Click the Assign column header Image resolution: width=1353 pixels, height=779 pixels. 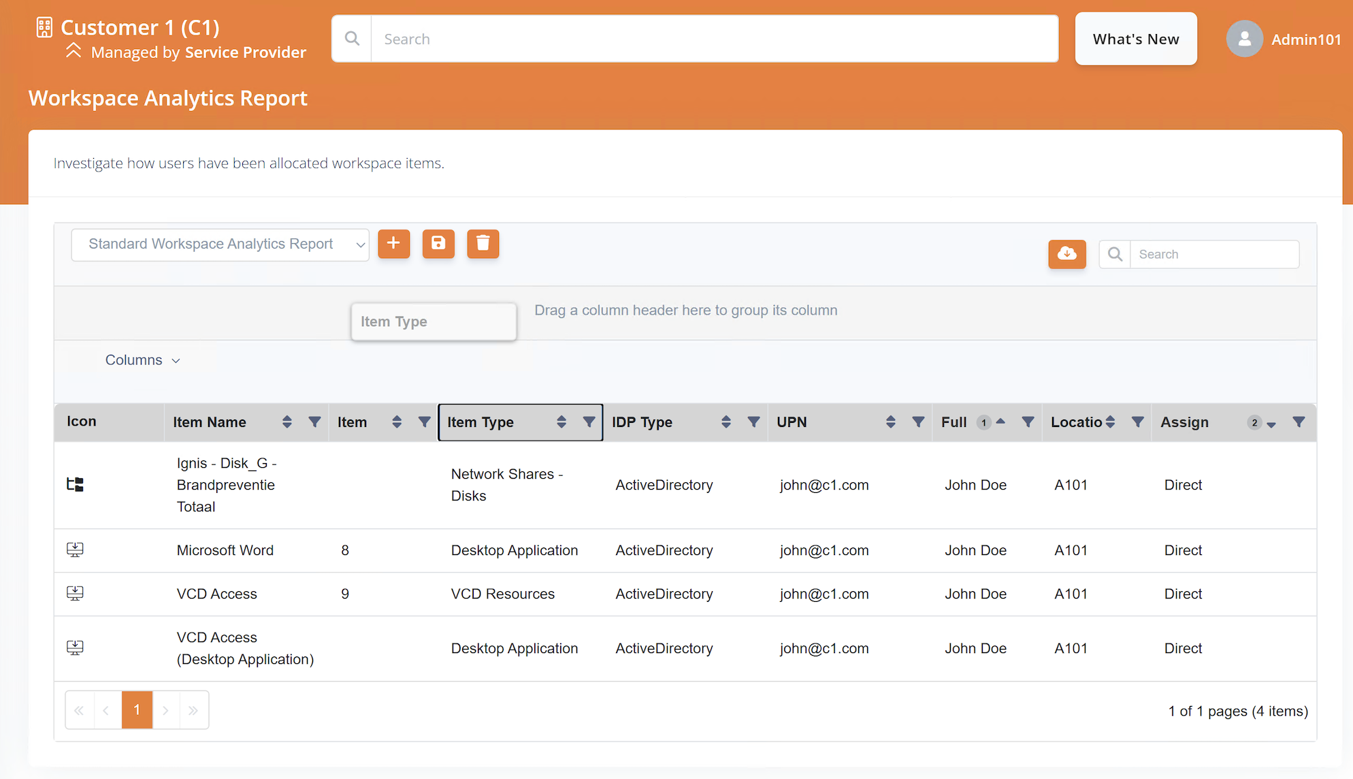point(1184,422)
